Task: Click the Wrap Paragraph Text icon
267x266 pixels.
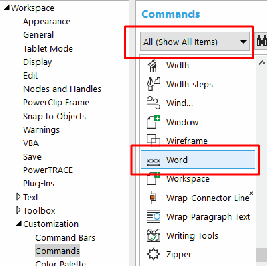Action: pyautogui.click(x=154, y=216)
